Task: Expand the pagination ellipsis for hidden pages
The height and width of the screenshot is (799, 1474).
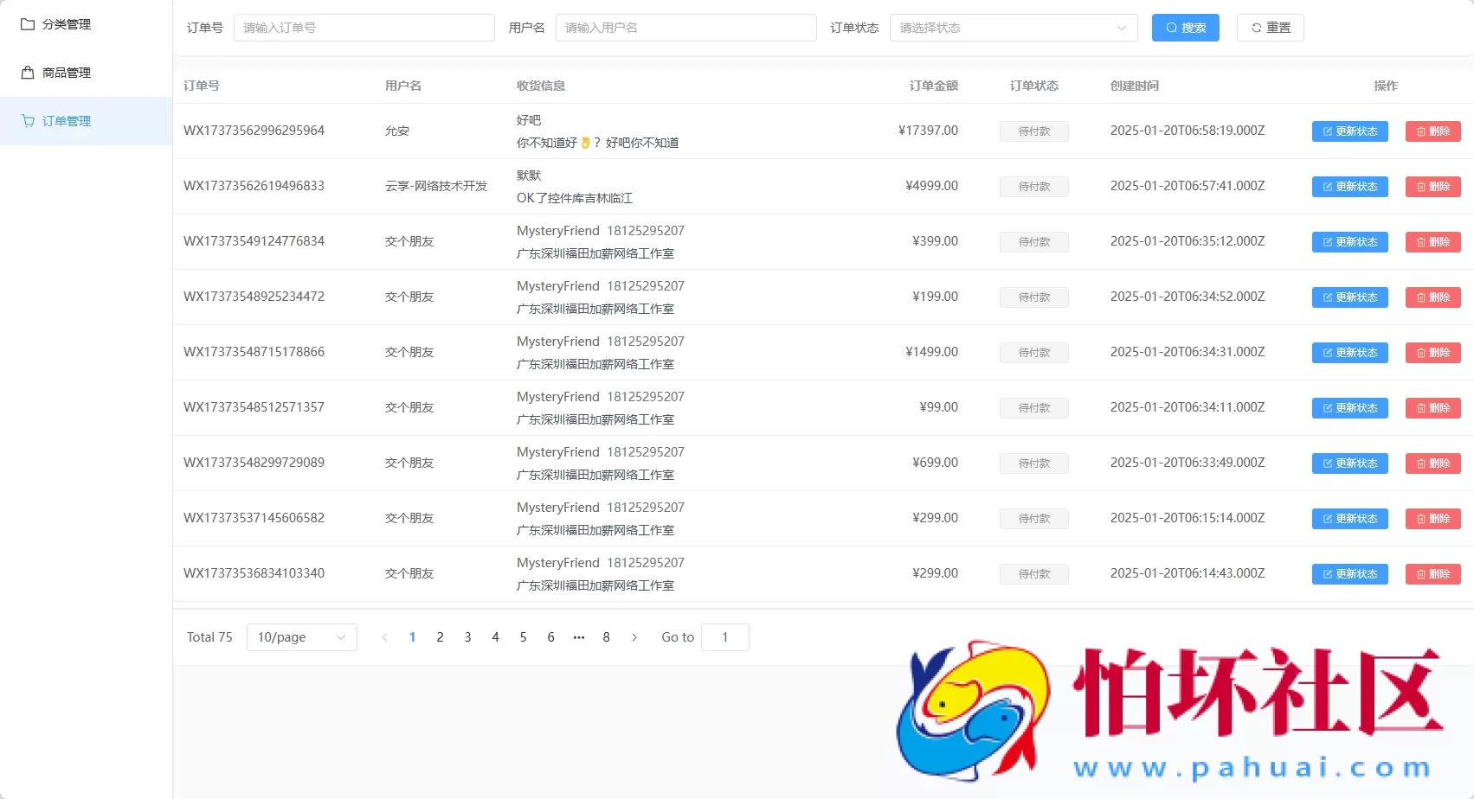Action: click(578, 637)
